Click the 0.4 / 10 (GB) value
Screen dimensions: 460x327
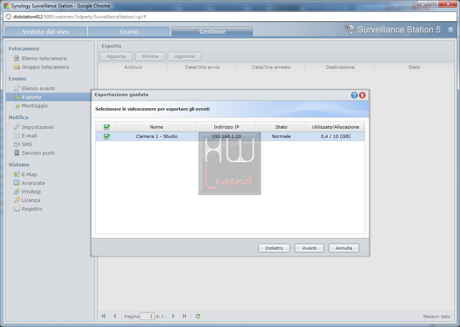click(x=336, y=136)
